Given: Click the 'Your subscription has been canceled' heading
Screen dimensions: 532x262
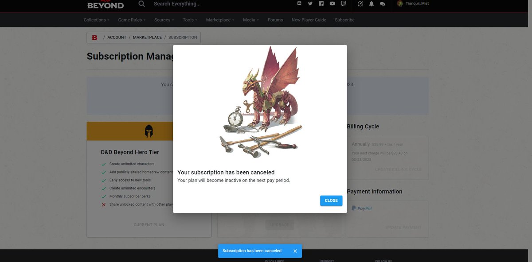Looking at the screenshot, I should pyautogui.click(x=226, y=173).
